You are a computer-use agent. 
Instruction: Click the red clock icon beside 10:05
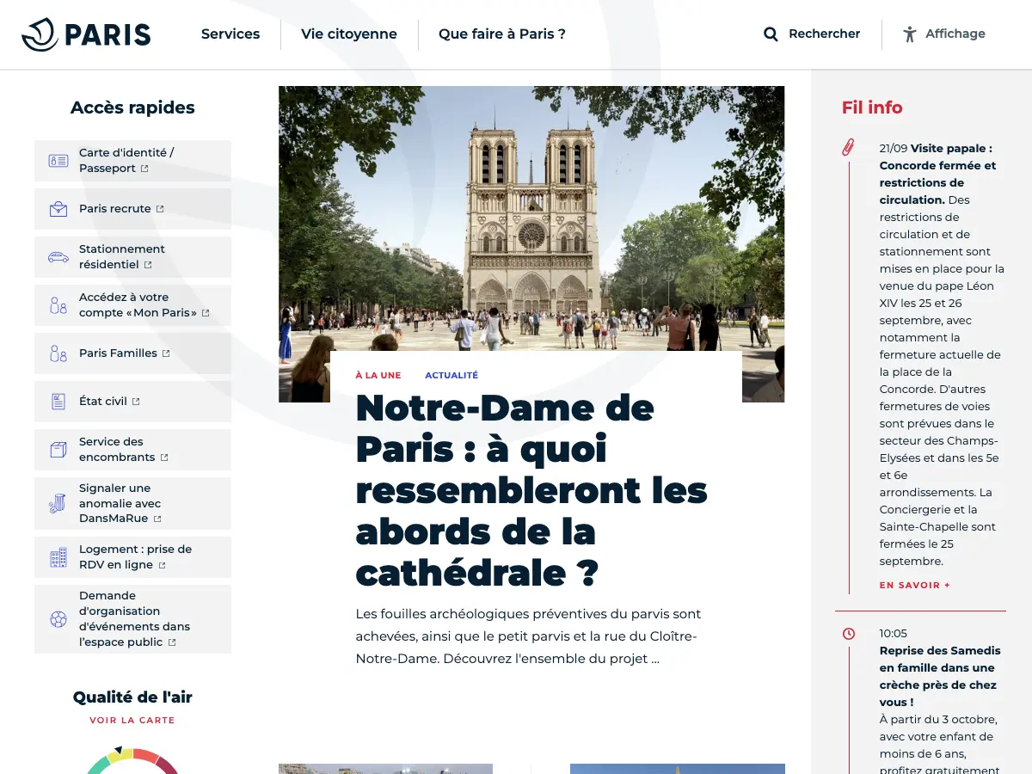point(849,634)
